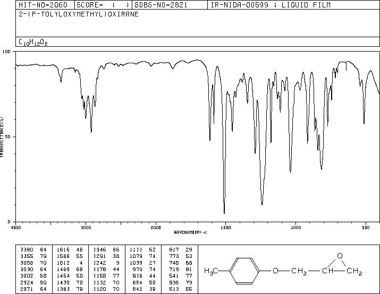This screenshot has width=380, height=294.
Task: Click the CH label in the structure
Action: point(328,271)
